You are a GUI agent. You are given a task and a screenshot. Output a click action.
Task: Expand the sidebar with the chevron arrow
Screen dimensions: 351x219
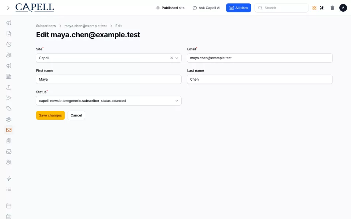(x=8, y=8)
